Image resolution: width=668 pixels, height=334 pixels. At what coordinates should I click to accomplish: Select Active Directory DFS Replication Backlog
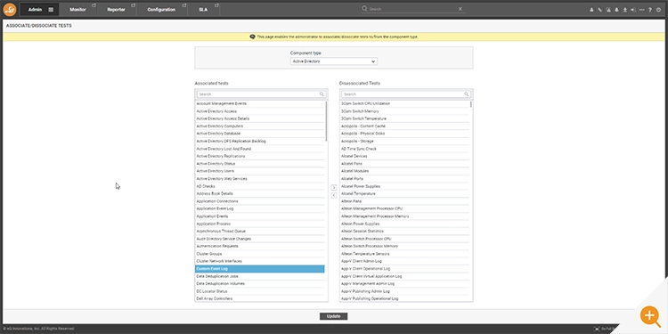tap(260, 141)
